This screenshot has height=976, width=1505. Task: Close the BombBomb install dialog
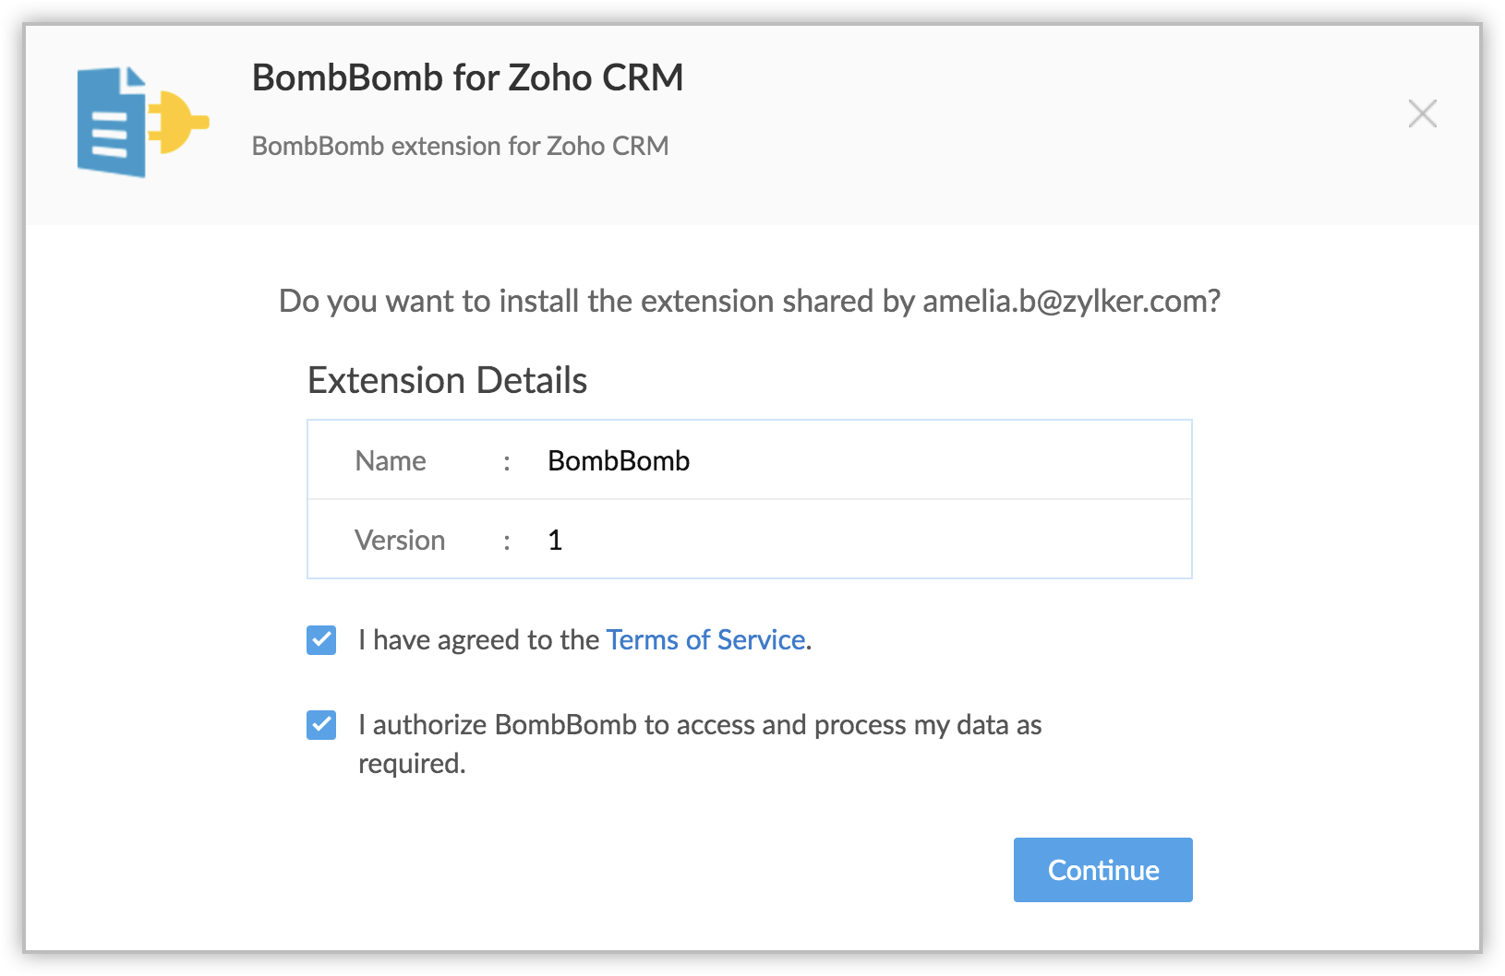point(1422,113)
